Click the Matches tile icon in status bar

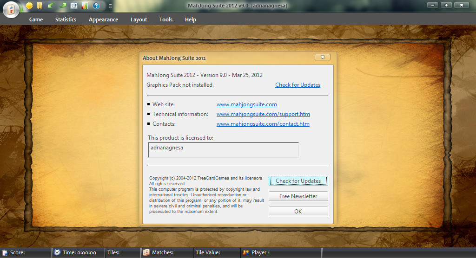pos(146,252)
